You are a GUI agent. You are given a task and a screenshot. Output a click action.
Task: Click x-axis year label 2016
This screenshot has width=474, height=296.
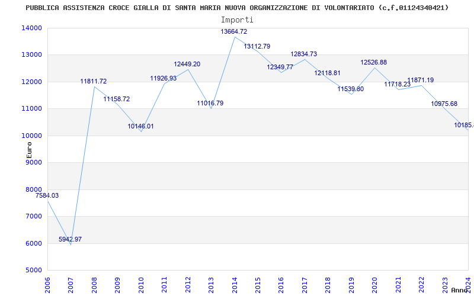tap(281, 285)
